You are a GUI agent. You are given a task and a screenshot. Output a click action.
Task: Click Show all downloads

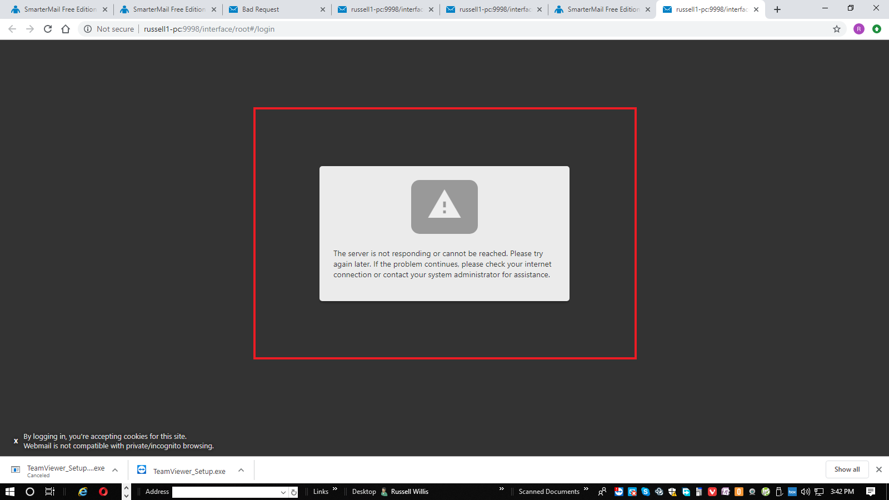[x=847, y=469]
